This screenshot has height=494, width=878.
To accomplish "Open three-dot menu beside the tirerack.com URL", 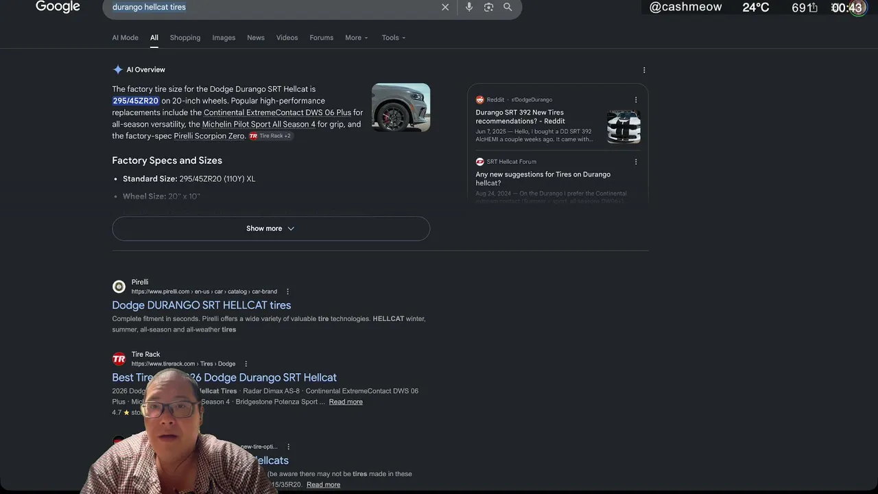I will point(246,364).
